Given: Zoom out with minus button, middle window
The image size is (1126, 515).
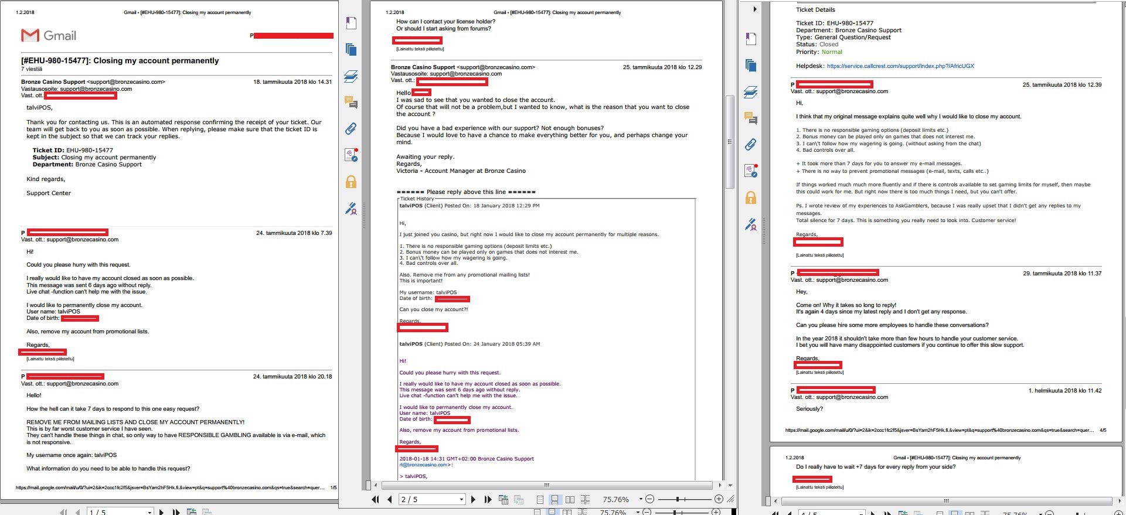Looking at the screenshot, I should [649, 499].
